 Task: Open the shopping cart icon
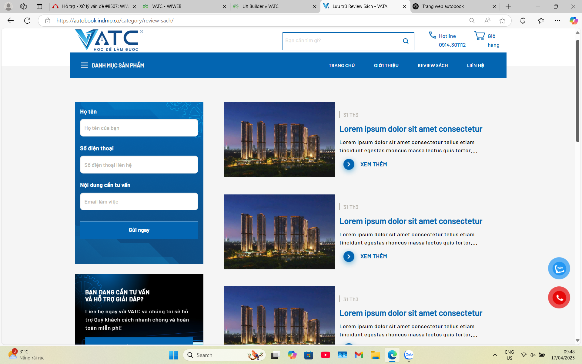[480, 35]
